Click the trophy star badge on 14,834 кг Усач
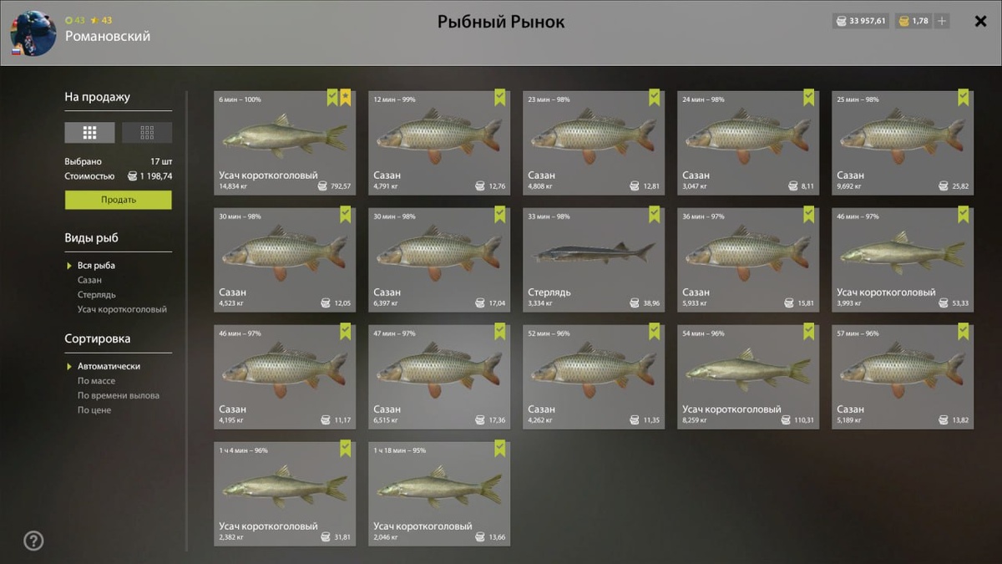Screen dimensions: 1002x564 click(346, 98)
